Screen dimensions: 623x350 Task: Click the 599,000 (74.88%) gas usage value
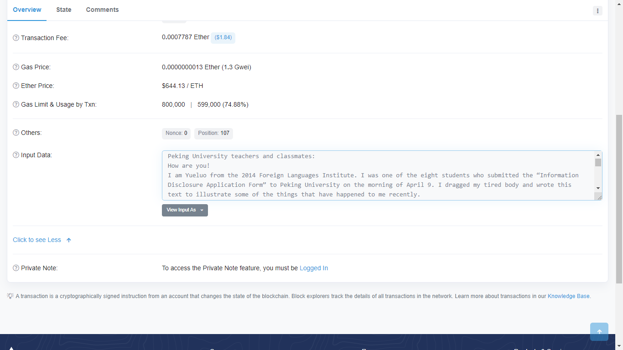click(223, 104)
